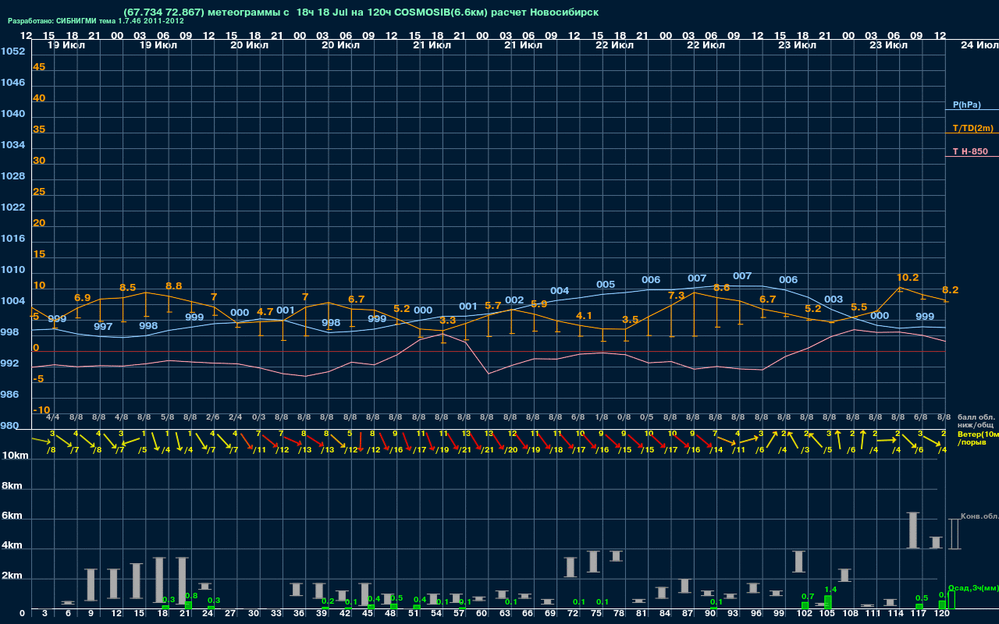Click the 7.3 temperature value
The image size is (999, 624).
[x=677, y=296]
